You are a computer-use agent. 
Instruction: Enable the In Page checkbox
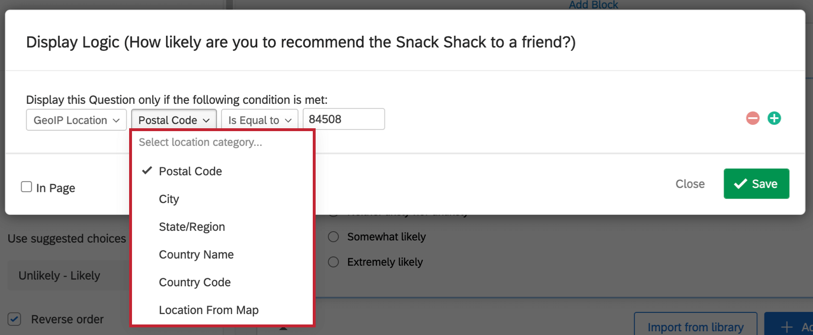pyautogui.click(x=26, y=187)
